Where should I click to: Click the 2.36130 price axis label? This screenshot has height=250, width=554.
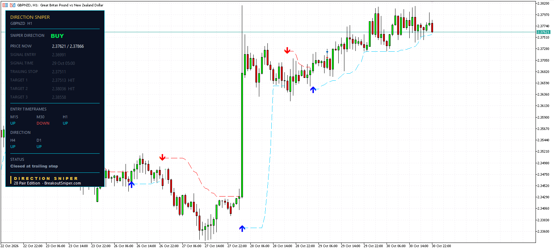(543, 106)
